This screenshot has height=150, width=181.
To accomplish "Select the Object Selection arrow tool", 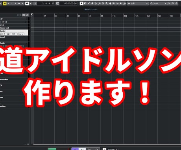I will 81,4.
